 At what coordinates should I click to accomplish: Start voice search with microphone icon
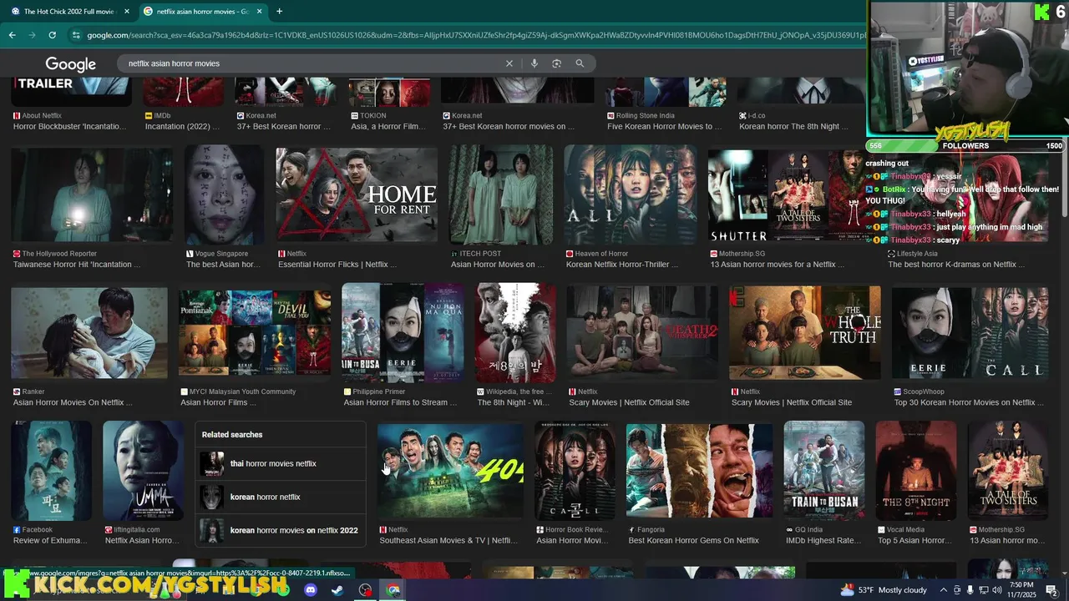click(x=534, y=63)
